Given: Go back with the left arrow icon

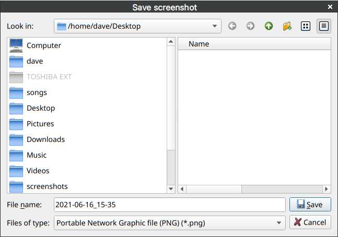Looking at the screenshot, I should coord(232,26).
